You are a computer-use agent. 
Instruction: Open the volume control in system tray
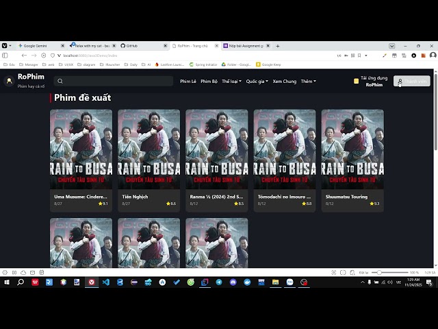click(390, 282)
